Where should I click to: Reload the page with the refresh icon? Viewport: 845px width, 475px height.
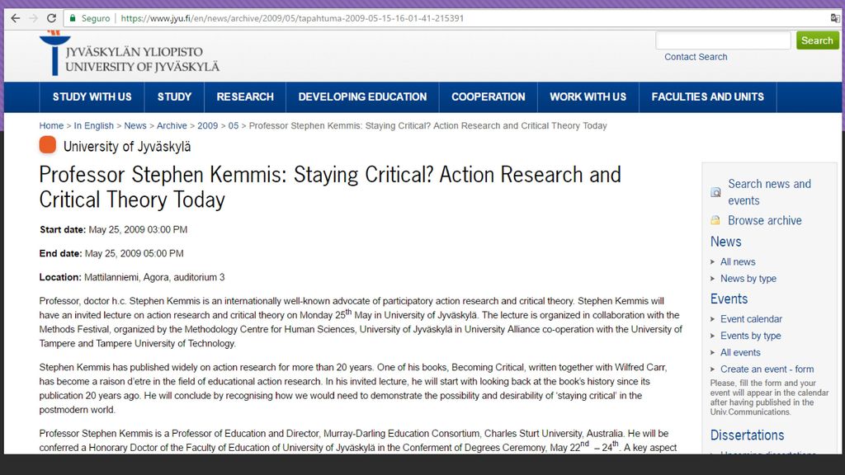point(51,18)
